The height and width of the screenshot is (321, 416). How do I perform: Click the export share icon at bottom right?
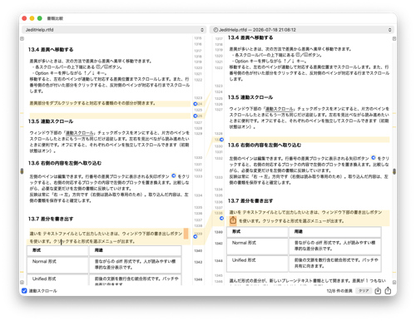pos(388,290)
